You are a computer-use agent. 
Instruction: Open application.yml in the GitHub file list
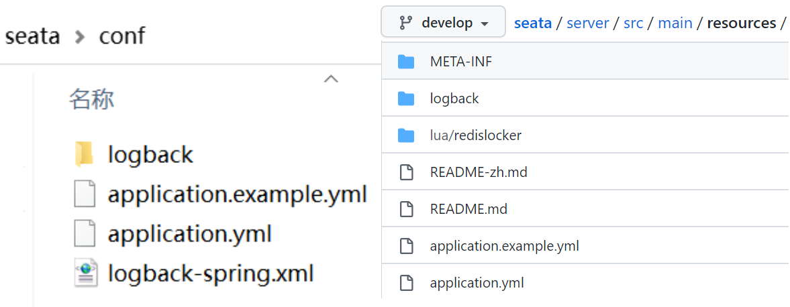point(477,283)
